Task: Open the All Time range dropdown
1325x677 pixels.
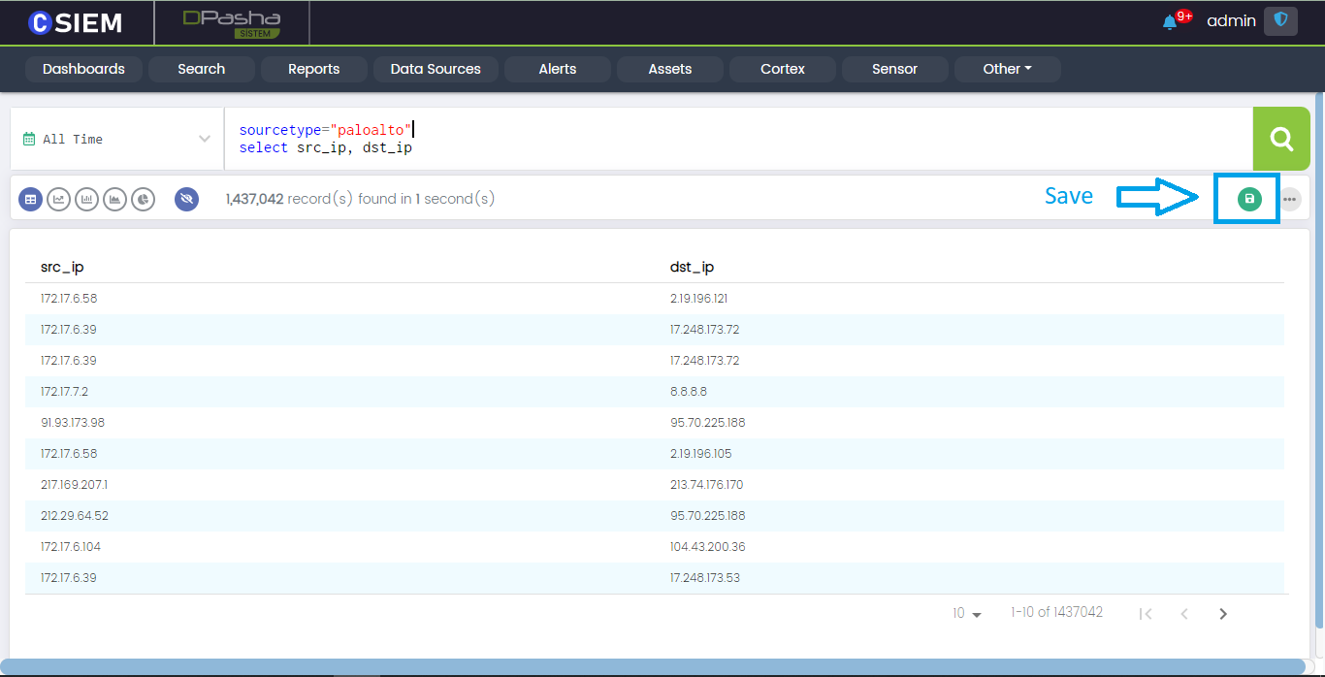Action: pyautogui.click(x=116, y=139)
